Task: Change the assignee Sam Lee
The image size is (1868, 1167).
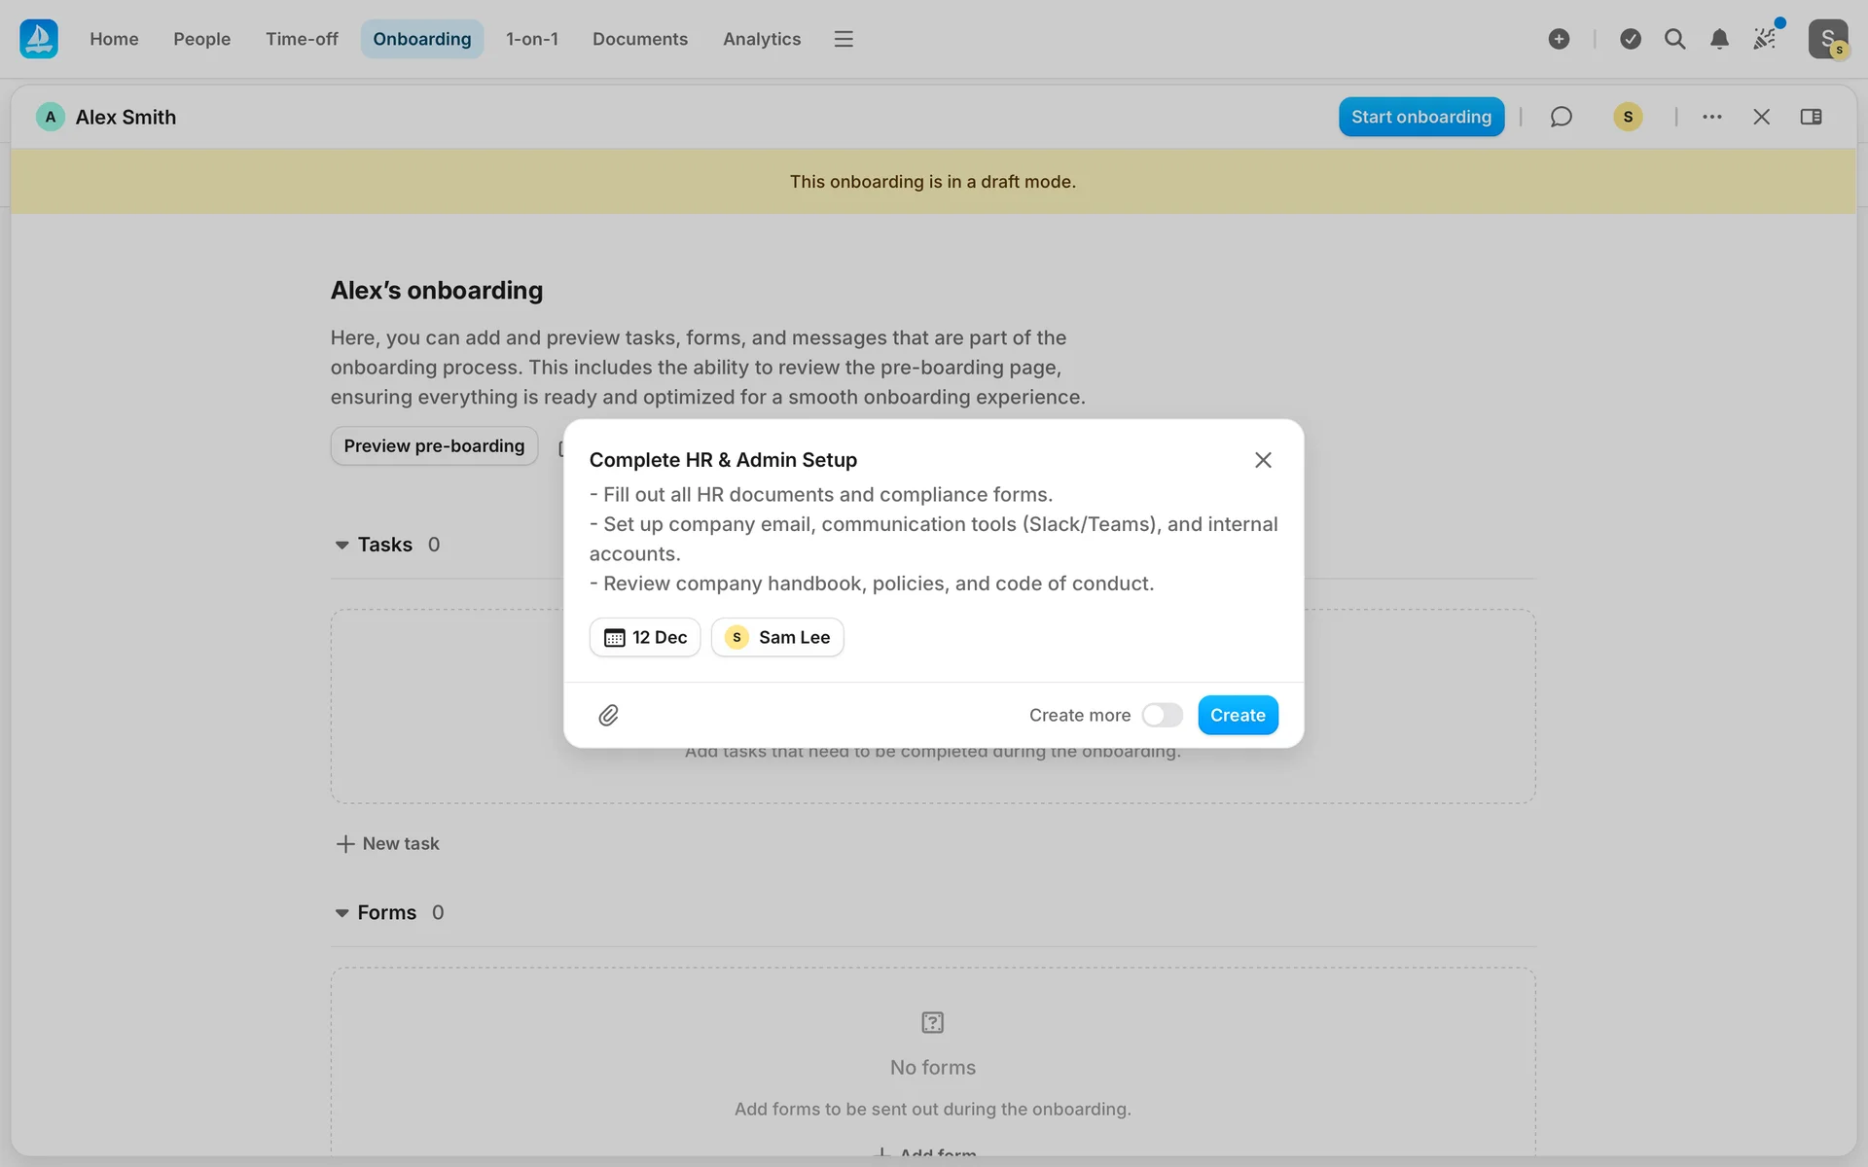Action: coord(777,638)
